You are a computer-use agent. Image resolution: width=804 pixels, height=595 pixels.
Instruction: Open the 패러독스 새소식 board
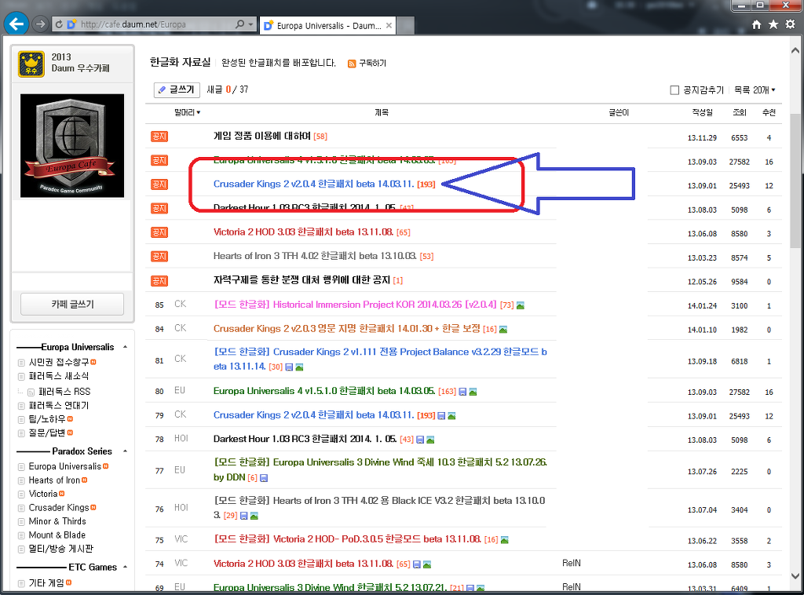tap(58, 376)
